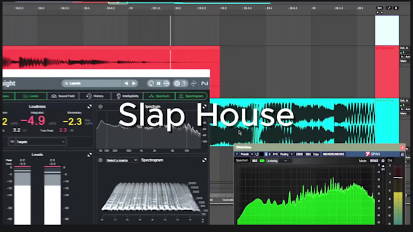This screenshot has height=232, width=413.
Task: Click the SPAN range up-arrow triangle
Action: click(x=383, y=167)
